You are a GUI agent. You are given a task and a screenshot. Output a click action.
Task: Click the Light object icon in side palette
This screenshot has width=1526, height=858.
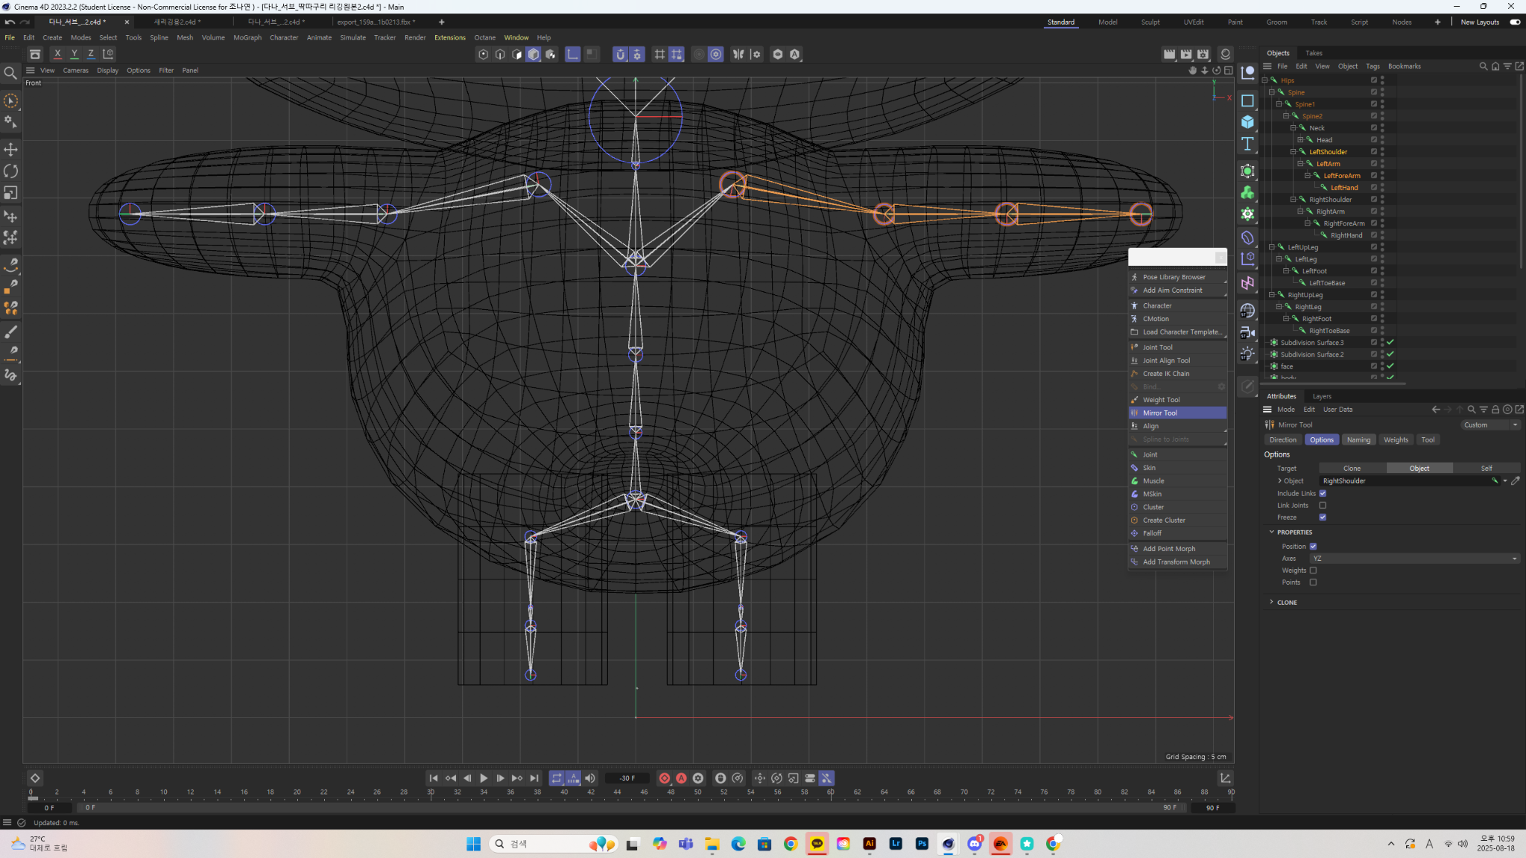1247,355
